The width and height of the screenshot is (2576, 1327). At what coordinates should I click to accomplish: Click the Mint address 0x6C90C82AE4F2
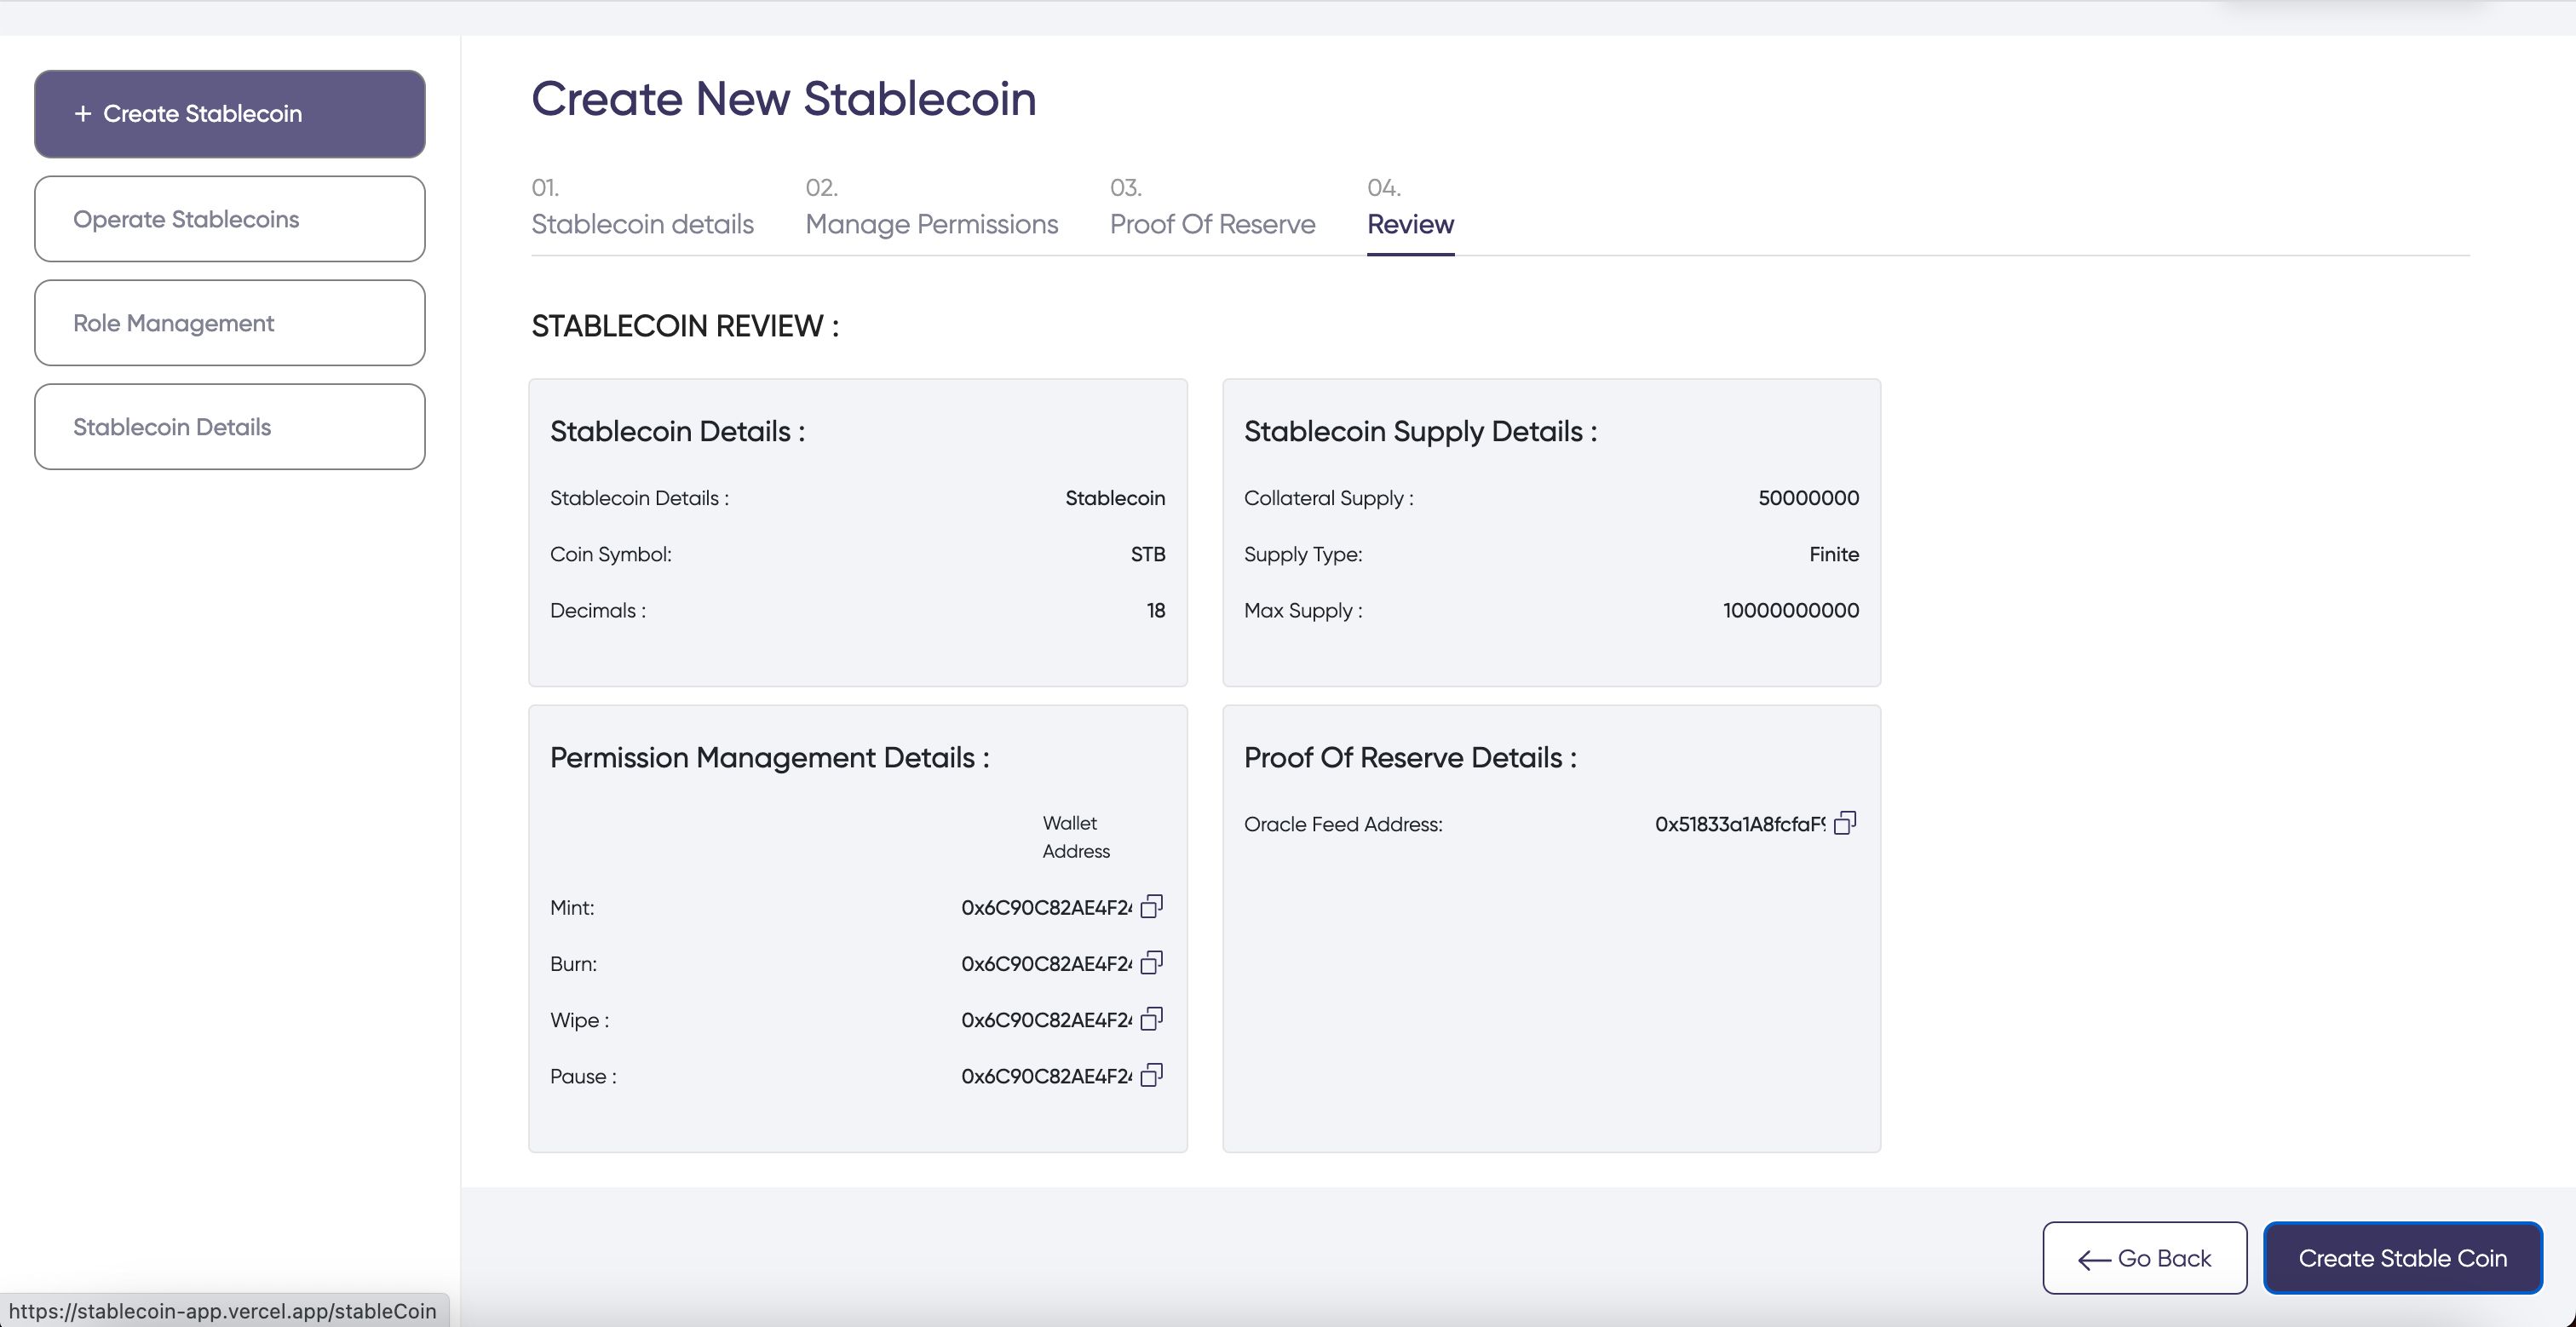coord(1046,908)
